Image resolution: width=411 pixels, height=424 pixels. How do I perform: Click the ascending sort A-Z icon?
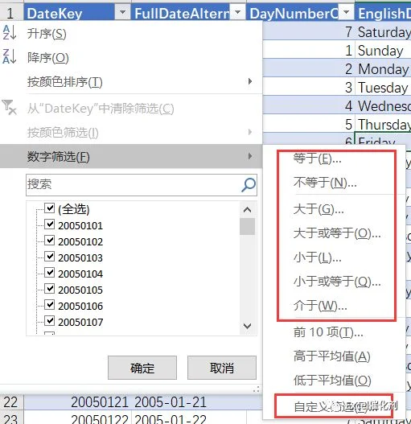click(10, 33)
